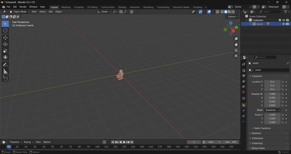Open the Object Data armature tab
The height and width of the screenshot is (154, 291).
click(244, 121)
